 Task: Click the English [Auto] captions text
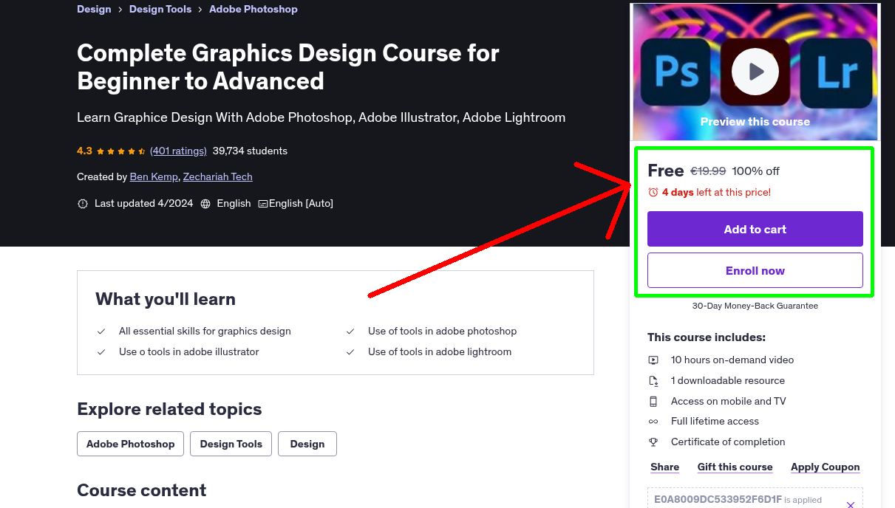click(301, 204)
